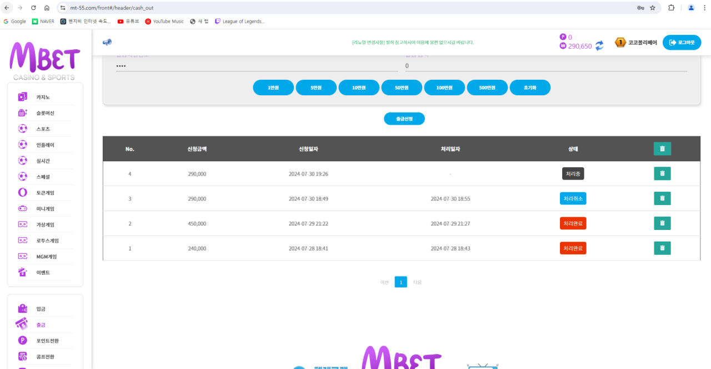Select 미니게임 from the sidebar menu
Viewport: 711px width, 369px height.
(x=45, y=209)
